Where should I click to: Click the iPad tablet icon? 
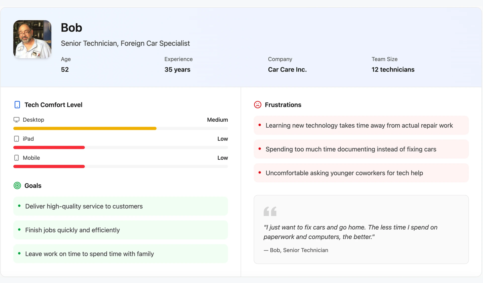click(16, 139)
